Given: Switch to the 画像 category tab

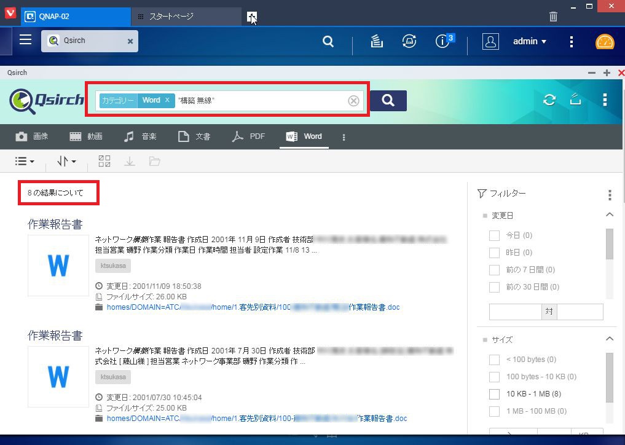Looking at the screenshot, I should 32,136.
